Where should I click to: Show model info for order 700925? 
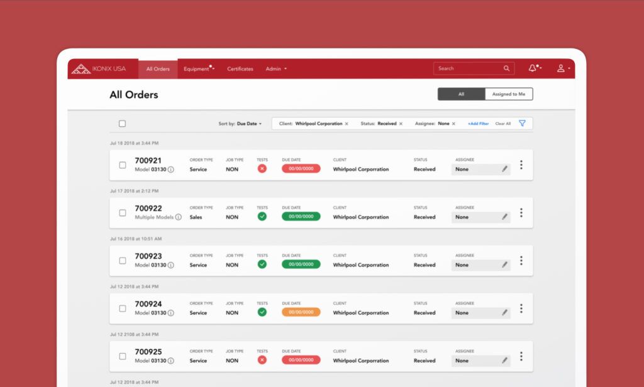pos(171,361)
